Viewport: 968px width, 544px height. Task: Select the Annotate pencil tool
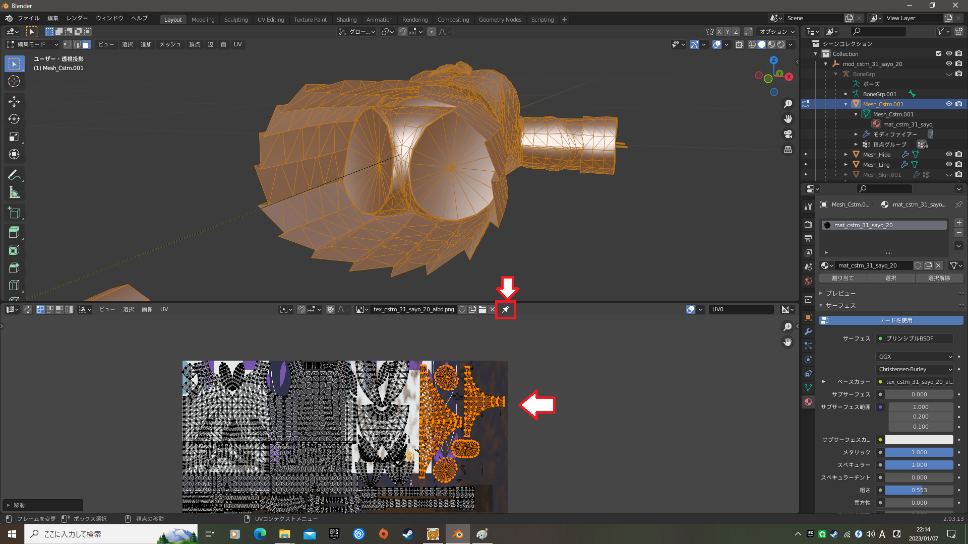(14, 175)
